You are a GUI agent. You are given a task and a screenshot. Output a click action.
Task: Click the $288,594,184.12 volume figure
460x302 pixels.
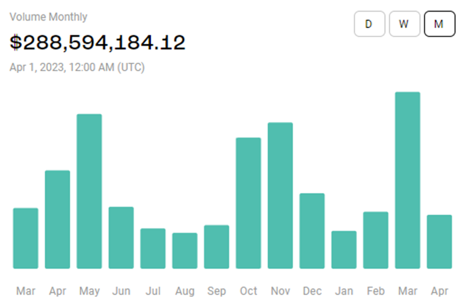tap(97, 42)
